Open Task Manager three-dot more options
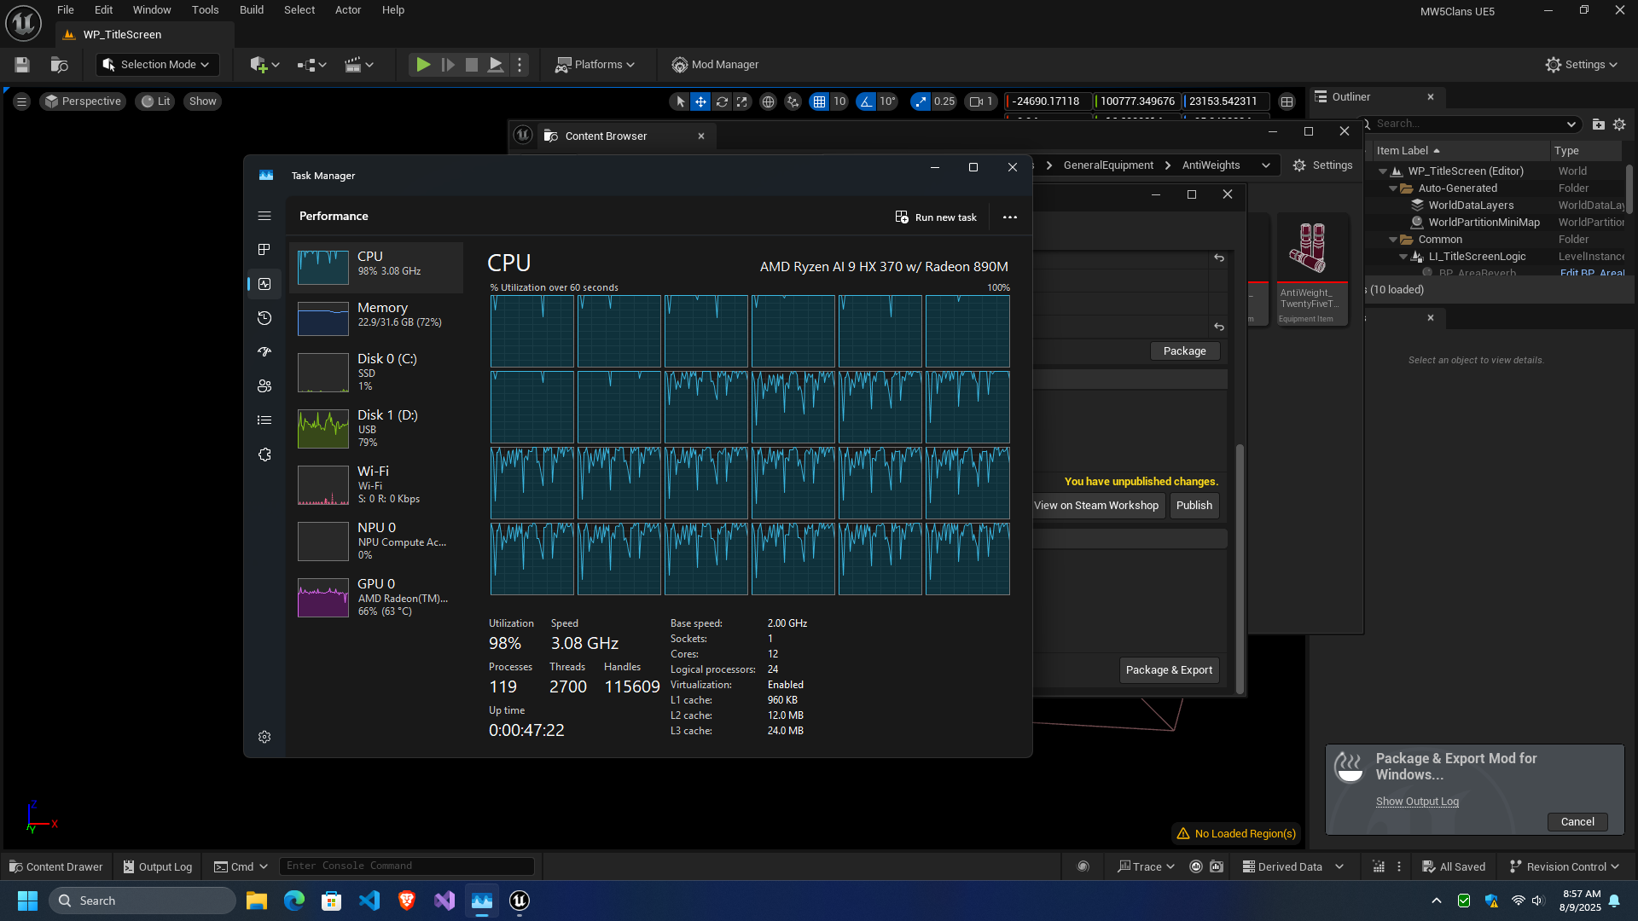 click(x=1010, y=217)
